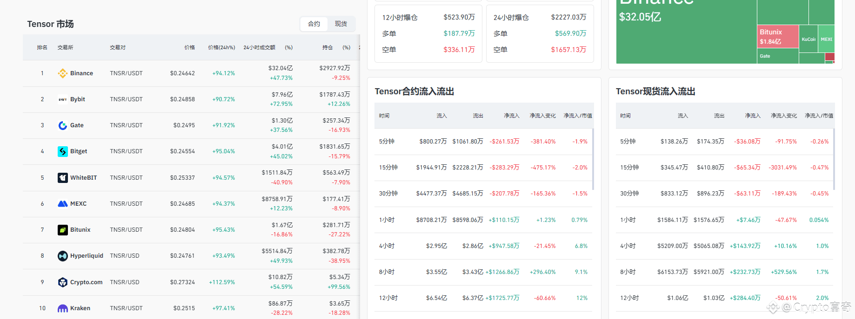855x319 pixels.
Task: Sort by the 24小时成交额 column header
Action: pos(259,47)
